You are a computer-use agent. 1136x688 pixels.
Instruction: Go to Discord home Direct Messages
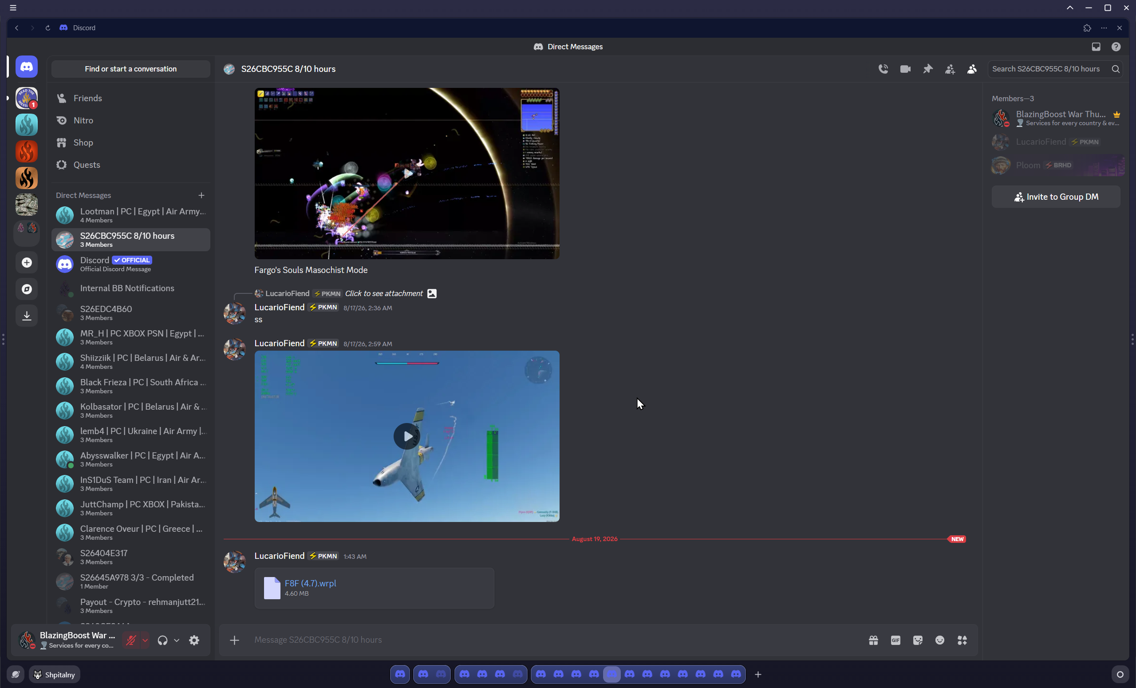click(x=27, y=67)
